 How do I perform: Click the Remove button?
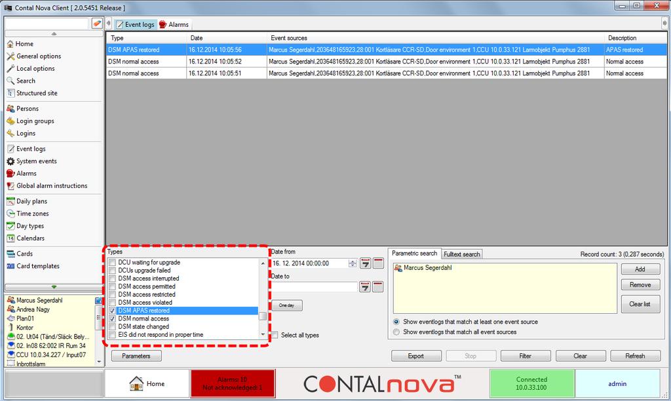(640, 285)
